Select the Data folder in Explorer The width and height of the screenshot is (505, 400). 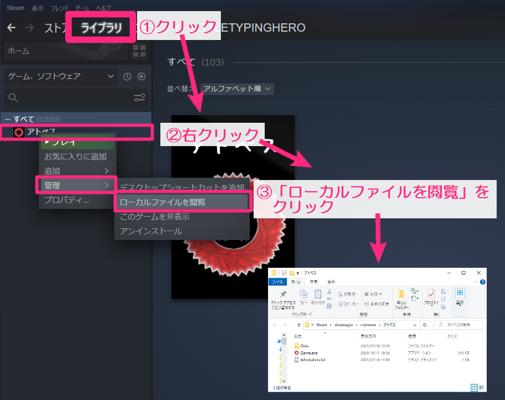(x=304, y=346)
